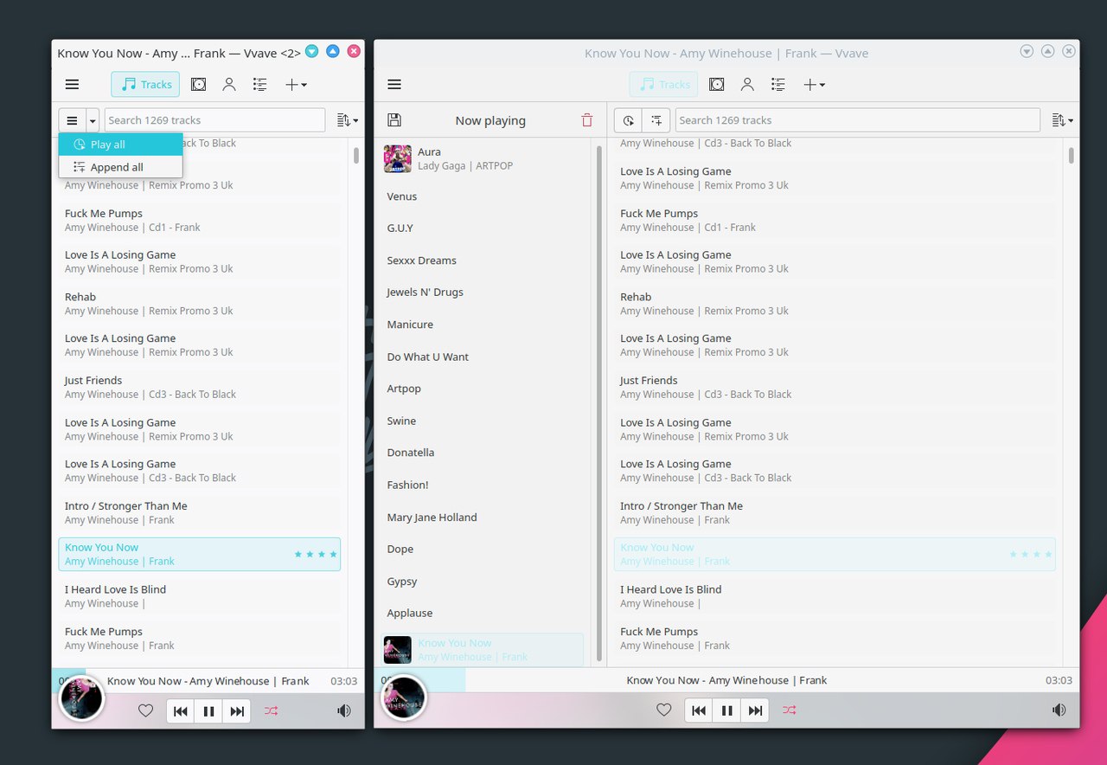Click track list scrollbar in right window
The height and width of the screenshot is (765, 1107).
1072,156
